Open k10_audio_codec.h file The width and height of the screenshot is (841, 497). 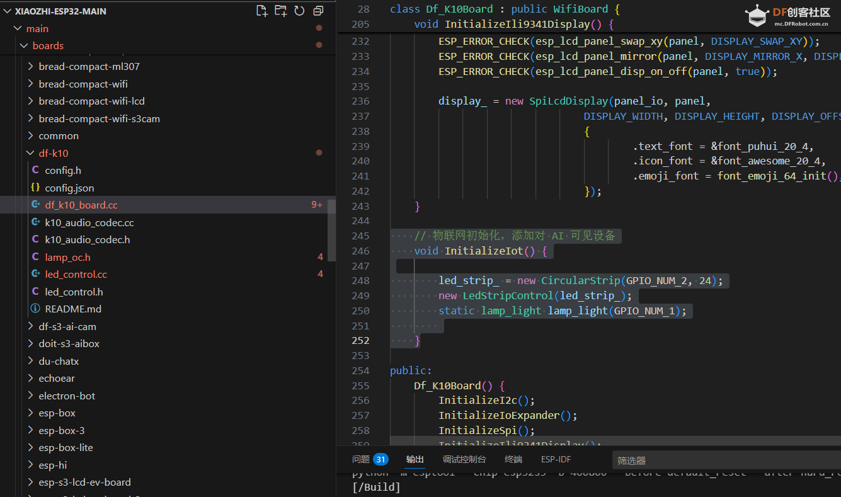point(88,239)
